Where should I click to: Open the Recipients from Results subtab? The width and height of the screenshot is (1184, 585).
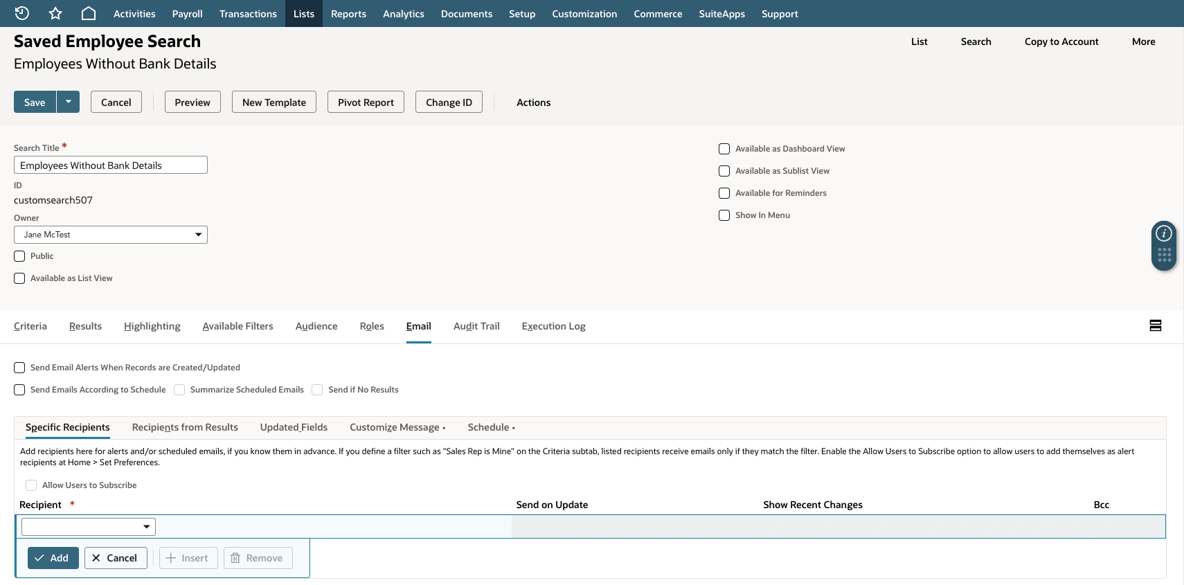pyautogui.click(x=185, y=427)
